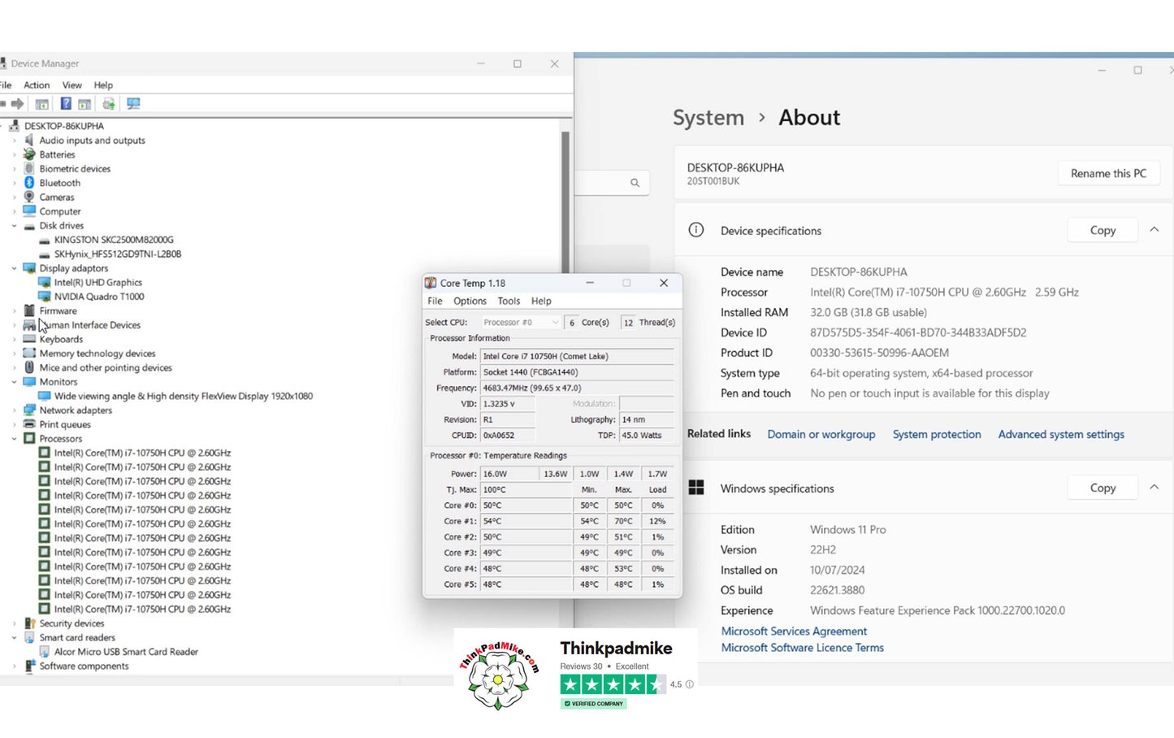
Task: Select Intel(R) UHD Graphics adapter
Action: coord(97,283)
